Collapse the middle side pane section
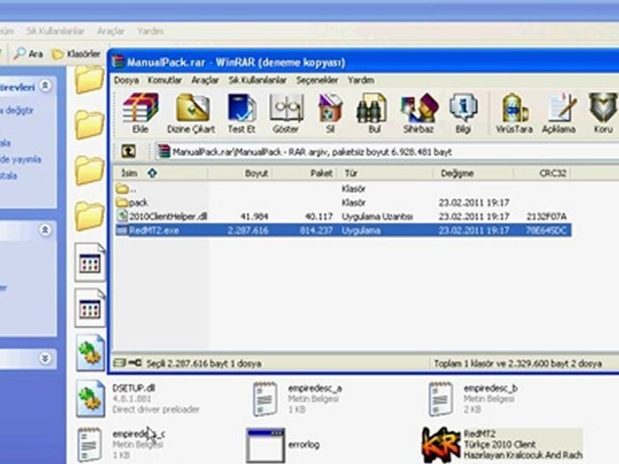Screen dimensions: 619x464 pyautogui.click(x=45, y=229)
